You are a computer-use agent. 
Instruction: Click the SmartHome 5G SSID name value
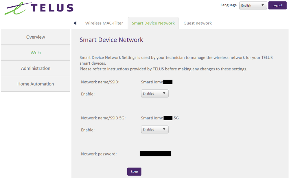(160, 118)
